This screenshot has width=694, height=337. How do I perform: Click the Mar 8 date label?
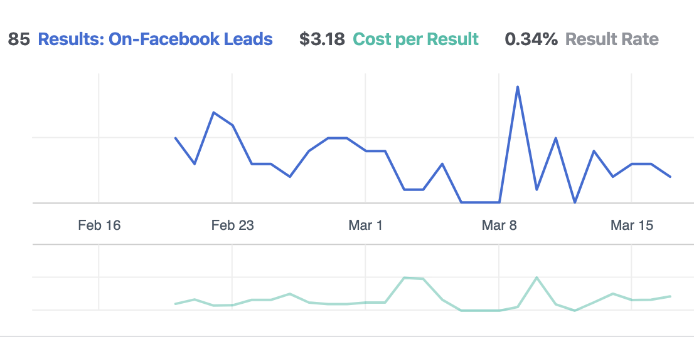499,226
